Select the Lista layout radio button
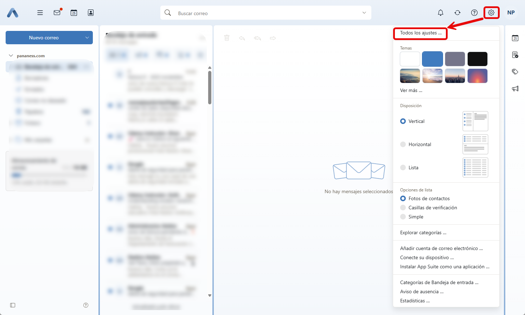 coord(403,168)
